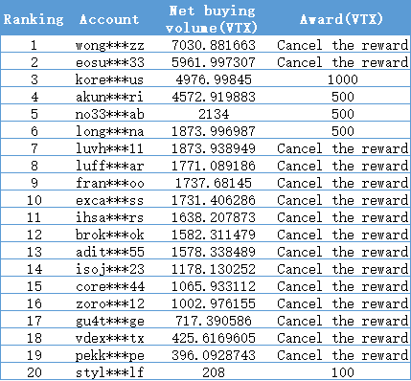Screen dimensions: 411x381
Task: Select account exca***ss
Action: pos(109,200)
